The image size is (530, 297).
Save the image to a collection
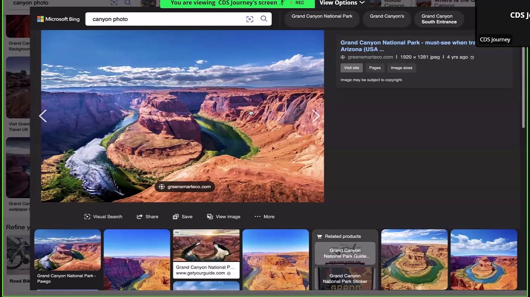click(x=182, y=217)
